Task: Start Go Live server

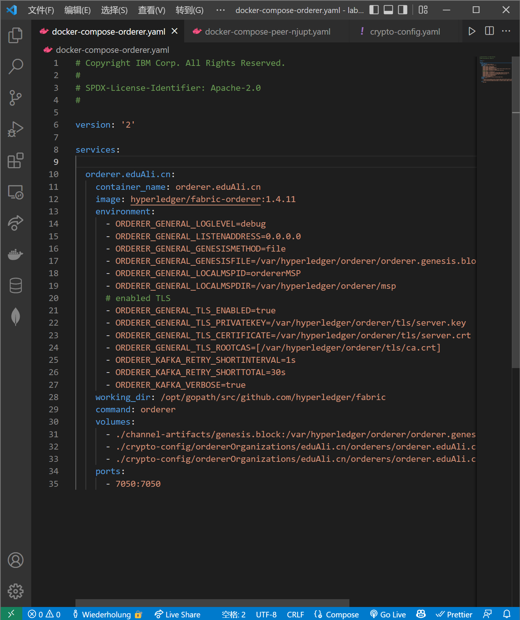Action: (x=388, y=614)
